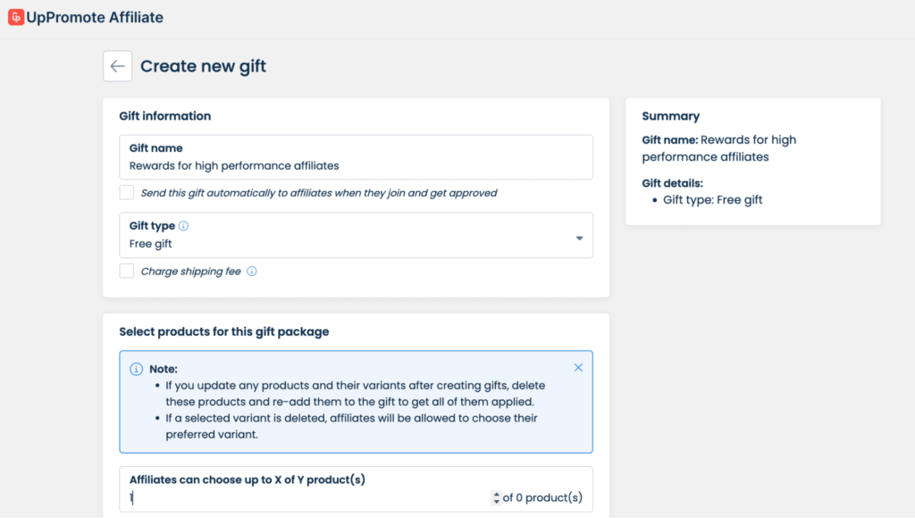
Task: Click Gift type: Free gift in the Summary
Action: pos(712,200)
